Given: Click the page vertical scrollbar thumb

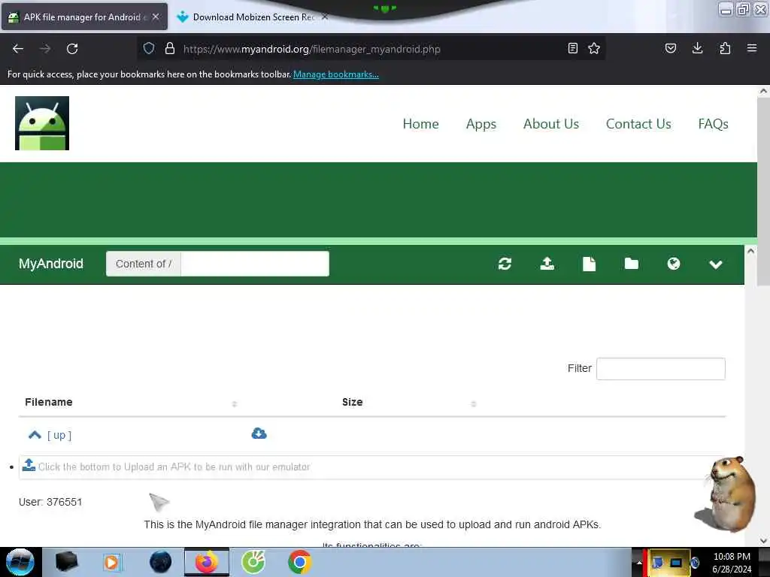Looking at the screenshot, I should 763,192.
